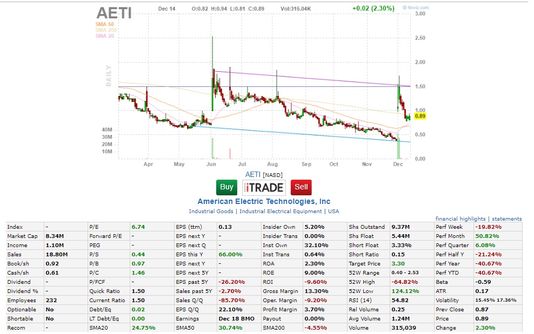The height and width of the screenshot is (334, 534).
Task: Click the EPS Q/Q value 22.10%
Action: [231, 310]
